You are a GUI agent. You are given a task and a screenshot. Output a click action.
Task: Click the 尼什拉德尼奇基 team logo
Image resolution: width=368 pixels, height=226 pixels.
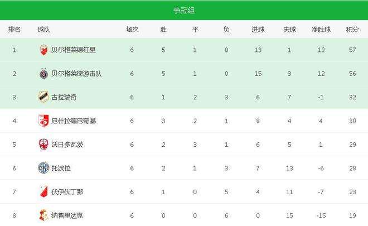(43, 121)
